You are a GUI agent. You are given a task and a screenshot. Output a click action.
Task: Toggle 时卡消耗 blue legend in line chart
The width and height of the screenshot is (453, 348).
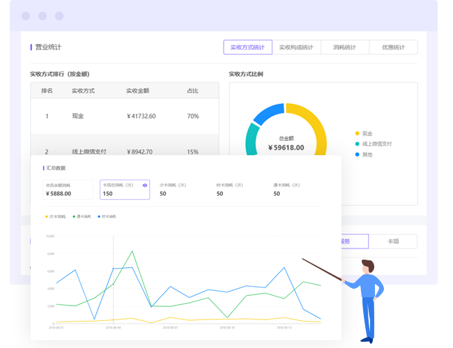(x=107, y=216)
